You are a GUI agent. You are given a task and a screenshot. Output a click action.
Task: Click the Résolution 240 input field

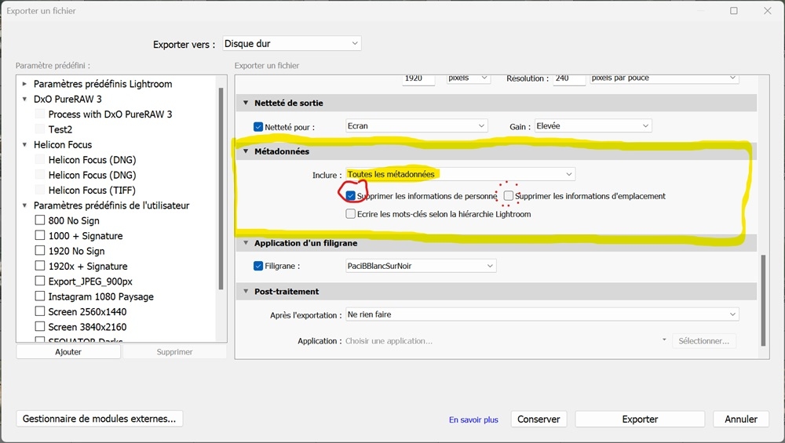click(x=569, y=79)
